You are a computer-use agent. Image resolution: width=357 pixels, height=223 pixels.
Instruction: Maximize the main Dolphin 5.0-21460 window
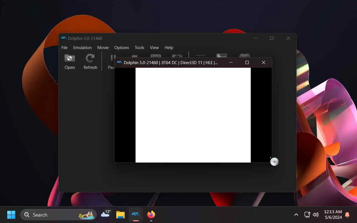click(272, 38)
